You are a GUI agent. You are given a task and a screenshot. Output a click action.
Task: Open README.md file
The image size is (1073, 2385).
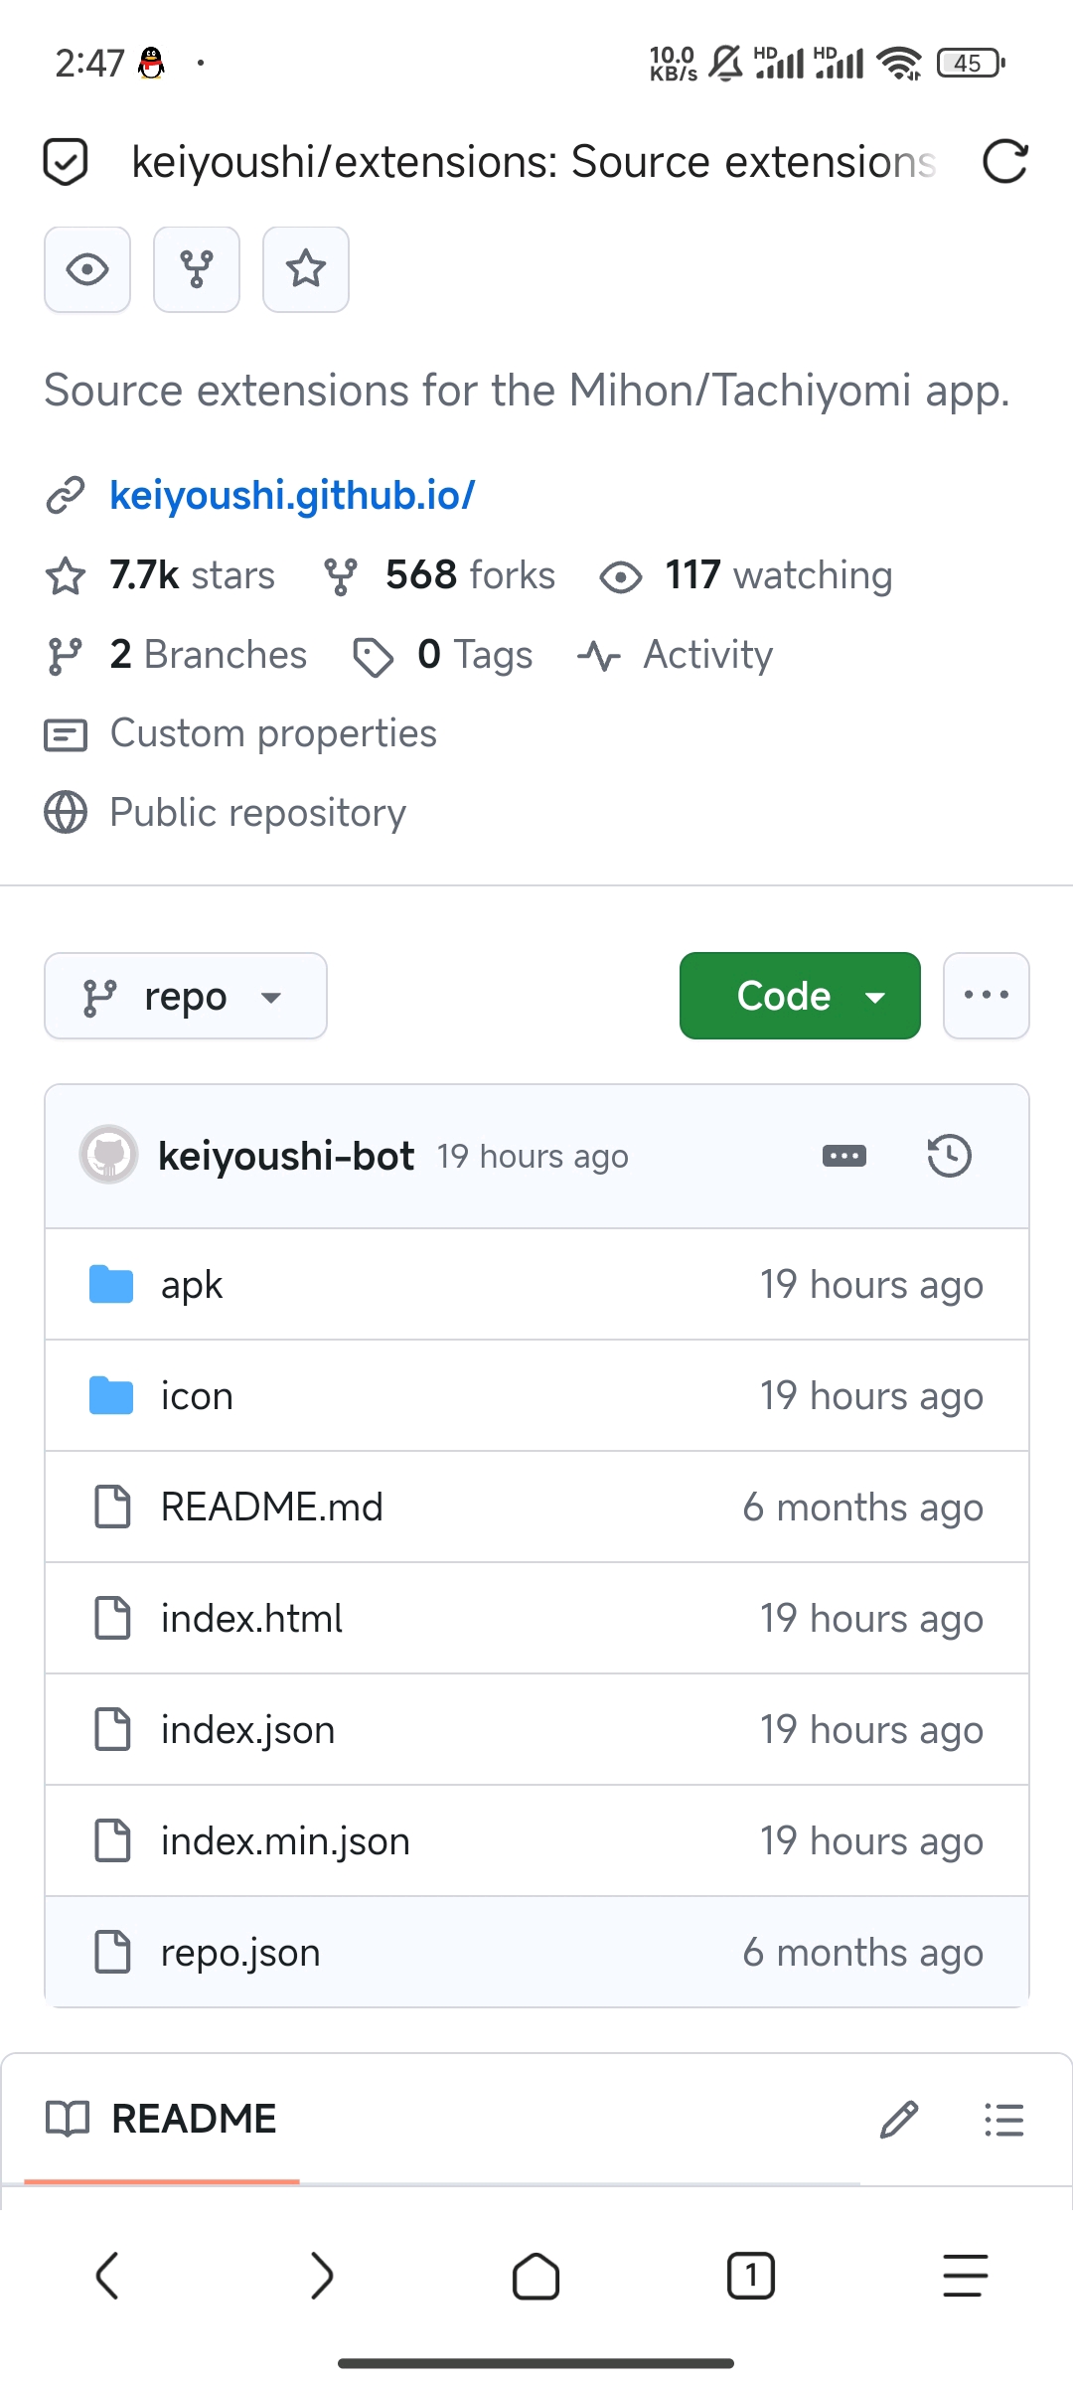pos(271,1508)
